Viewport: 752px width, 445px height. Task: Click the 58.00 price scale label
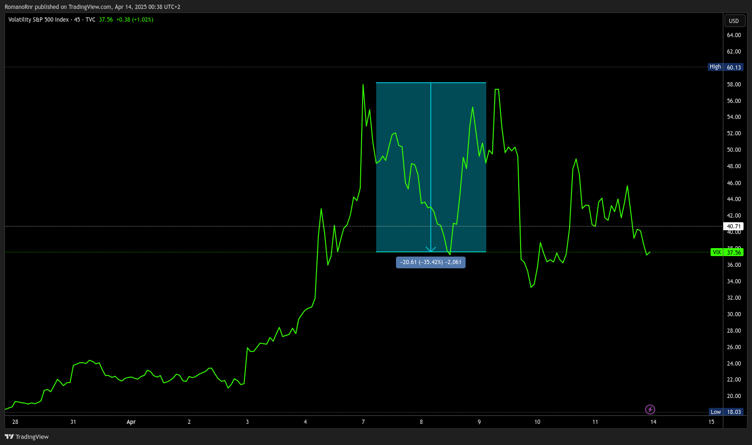click(x=734, y=85)
